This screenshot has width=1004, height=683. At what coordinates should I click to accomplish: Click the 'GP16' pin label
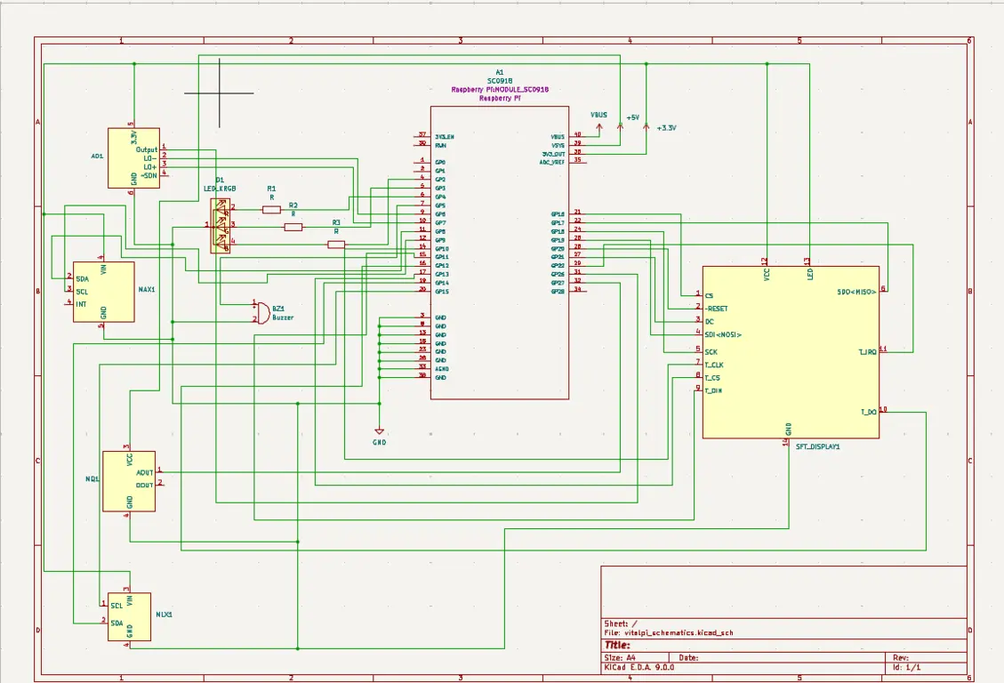[558, 214]
